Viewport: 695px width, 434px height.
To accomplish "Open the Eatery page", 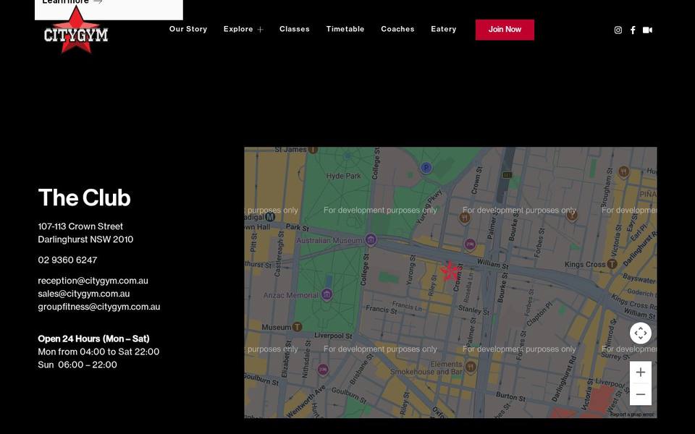I will click(x=443, y=29).
